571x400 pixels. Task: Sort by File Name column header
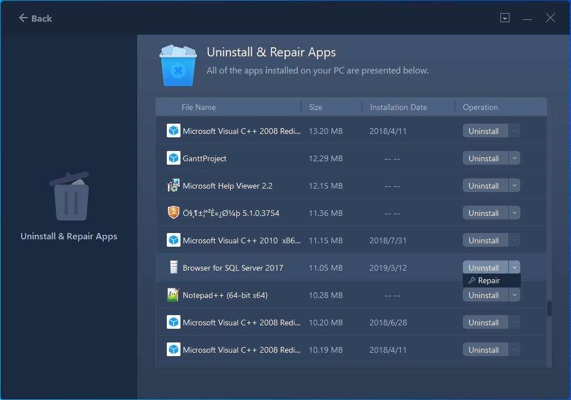point(199,107)
